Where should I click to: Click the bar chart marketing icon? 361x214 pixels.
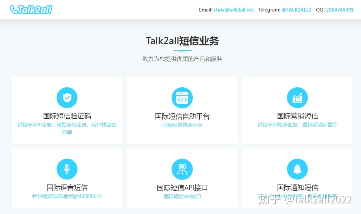(x=297, y=98)
